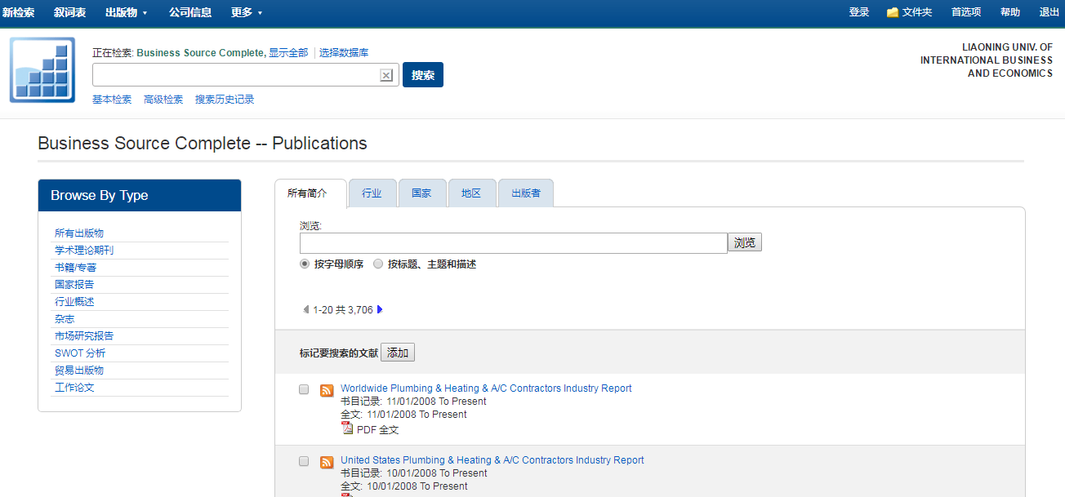The height and width of the screenshot is (497, 1065).
Task: Select 工作论文 in Browse By Type
Action: coord(74,388)
